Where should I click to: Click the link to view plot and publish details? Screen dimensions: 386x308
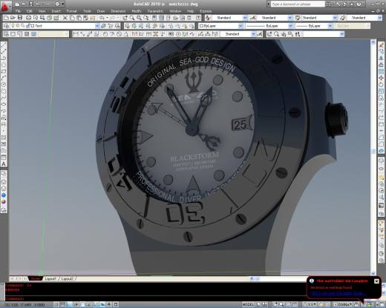coord(338,293)
